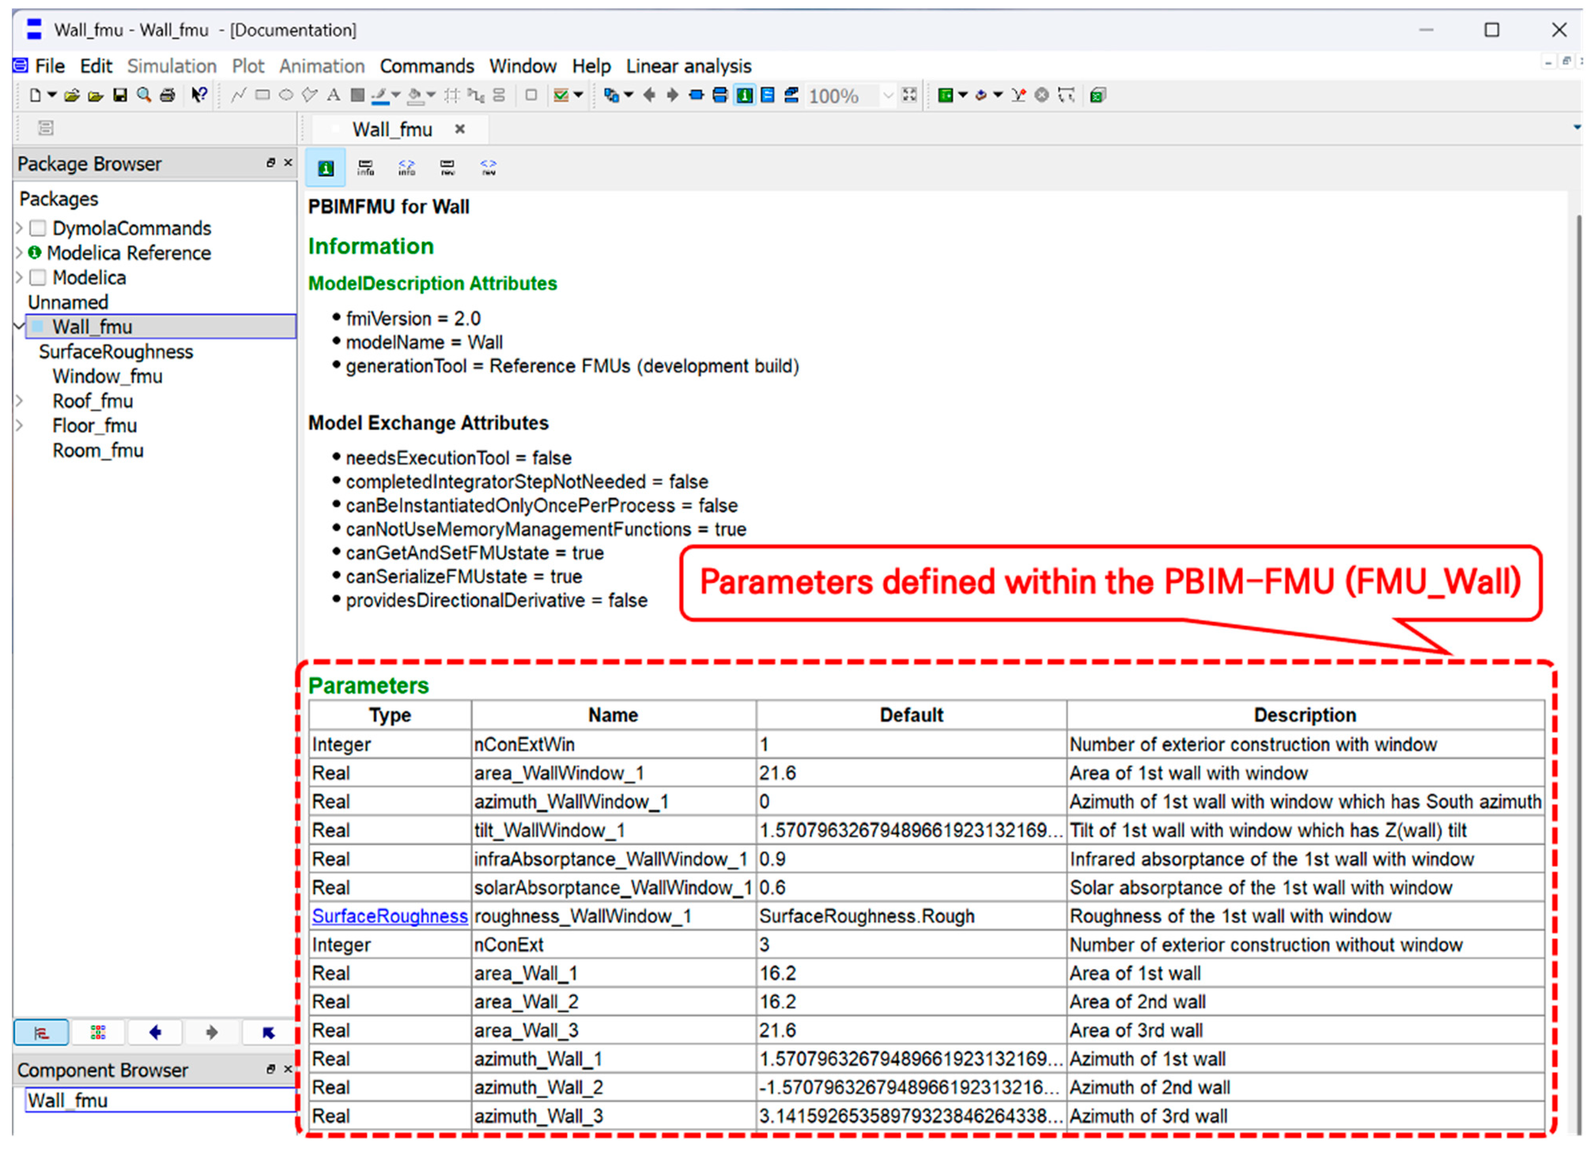Expand the Floor_fmu tree node
This screenshot has width=1591, height=1153.
point(20,426)
